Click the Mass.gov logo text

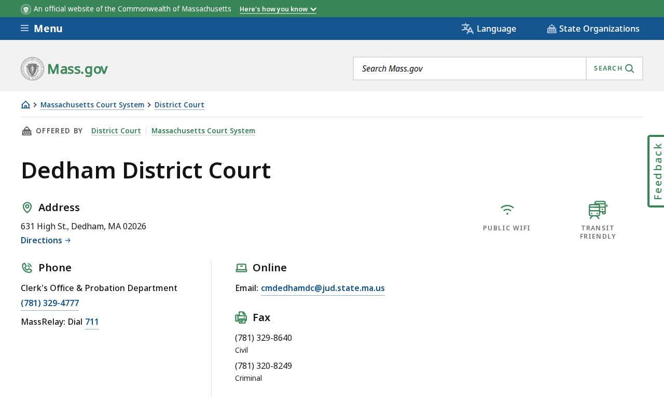(x=77, y=69)
